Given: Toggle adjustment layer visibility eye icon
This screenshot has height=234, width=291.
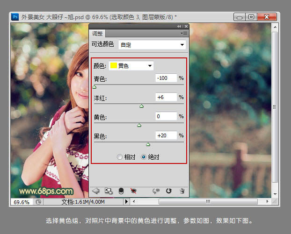Looking at the screenshot, I should pyautogui.click(x=133, y=191).
